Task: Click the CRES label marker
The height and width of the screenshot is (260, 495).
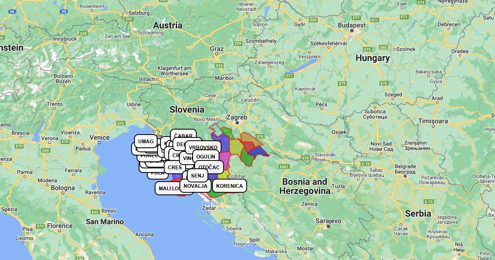Action: pos(175,168)
